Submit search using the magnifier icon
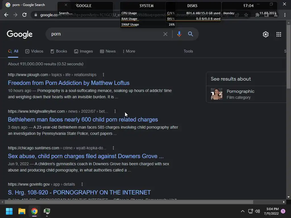Viewport: 291px width, 218px height. pos(190,34)
